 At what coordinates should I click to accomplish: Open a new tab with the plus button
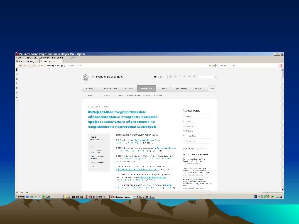(x=66, y=61)
